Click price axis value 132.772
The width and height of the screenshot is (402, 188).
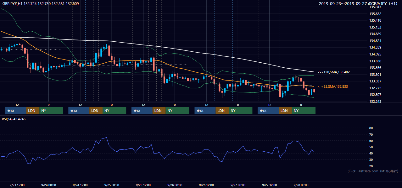coord(375,88)
